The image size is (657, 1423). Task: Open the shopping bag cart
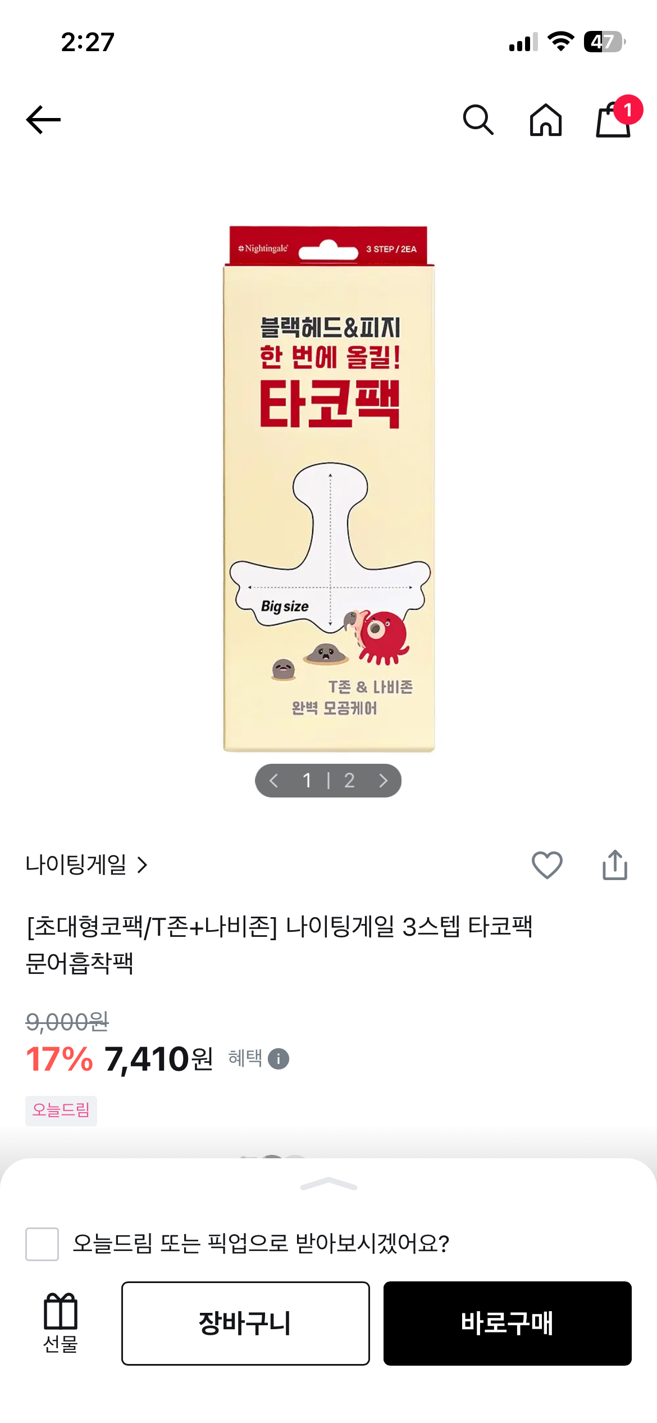tap(613, 120)
